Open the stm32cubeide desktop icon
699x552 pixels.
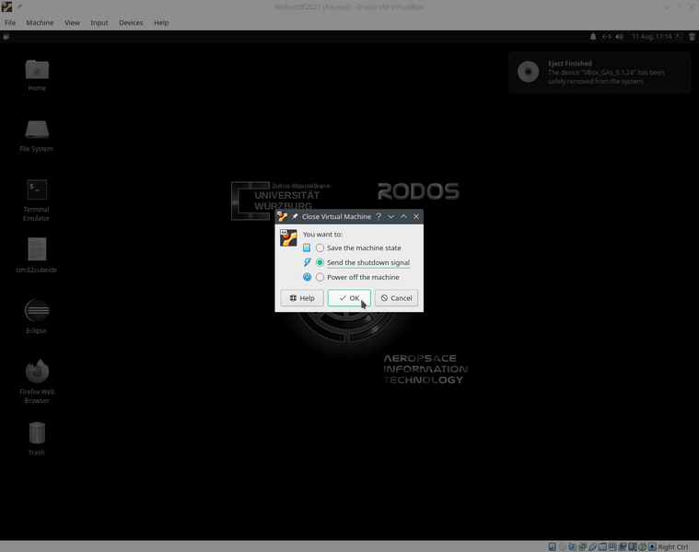coord(37,250)
